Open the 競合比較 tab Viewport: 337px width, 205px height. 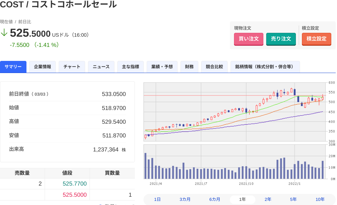coord(214,67)
